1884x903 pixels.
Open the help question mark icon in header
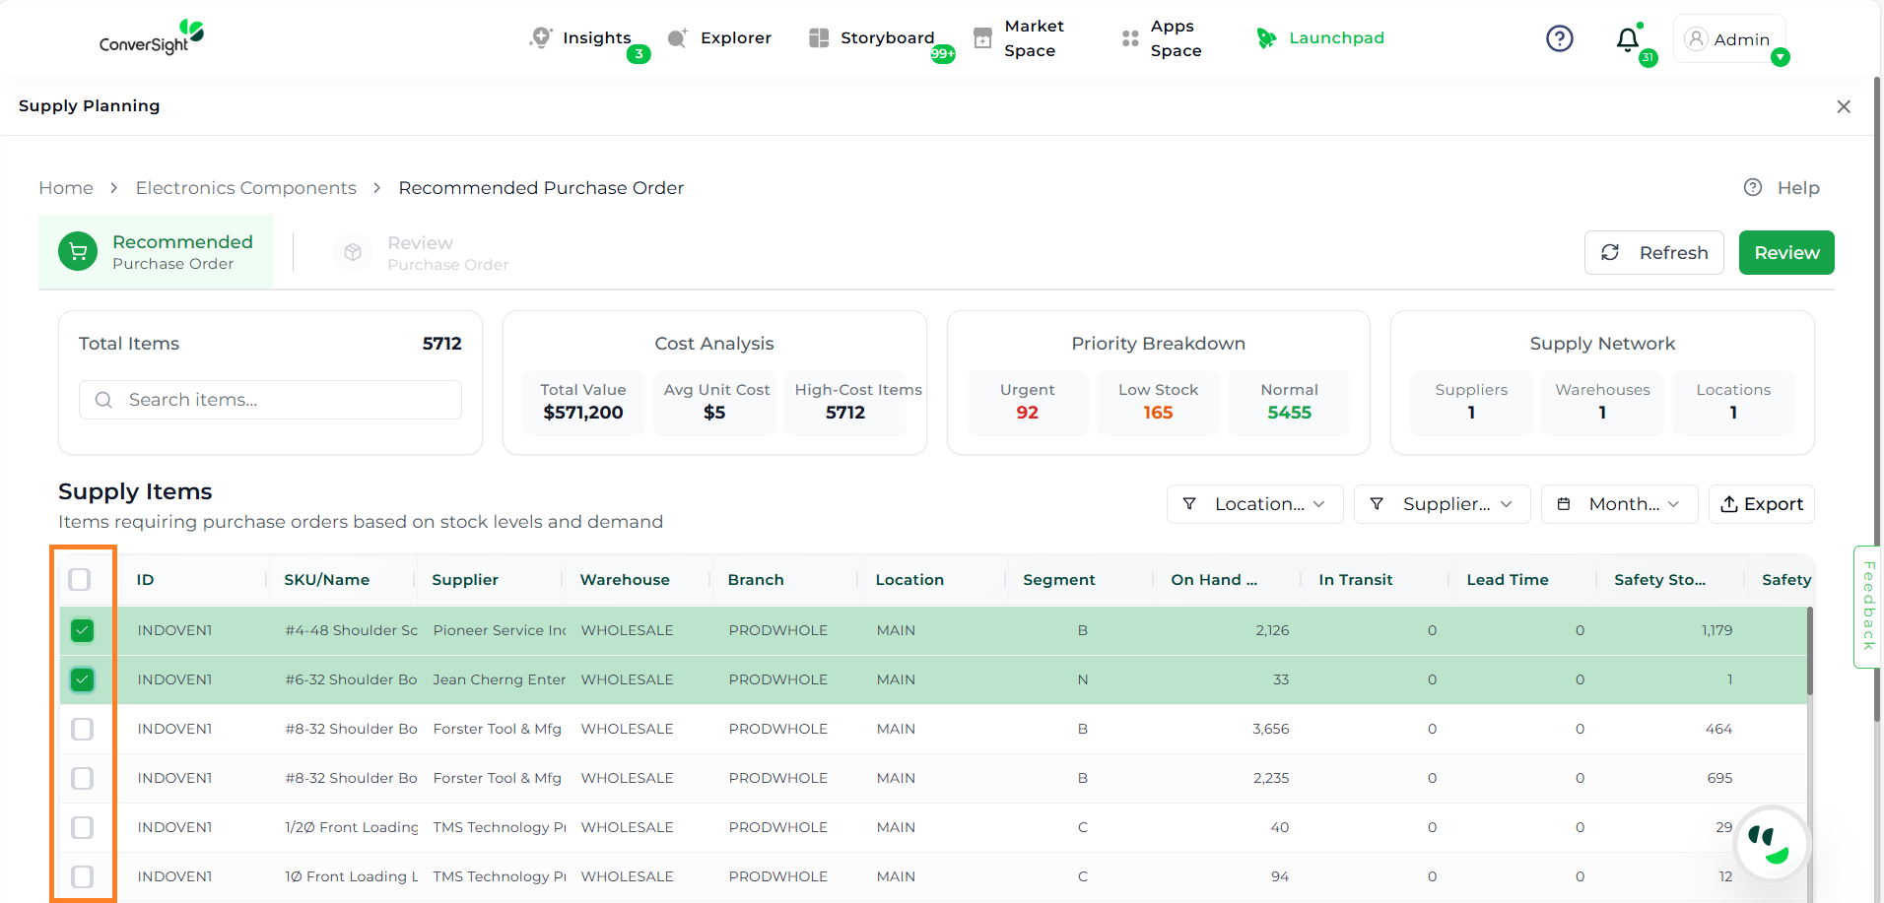coord(1559,38)
